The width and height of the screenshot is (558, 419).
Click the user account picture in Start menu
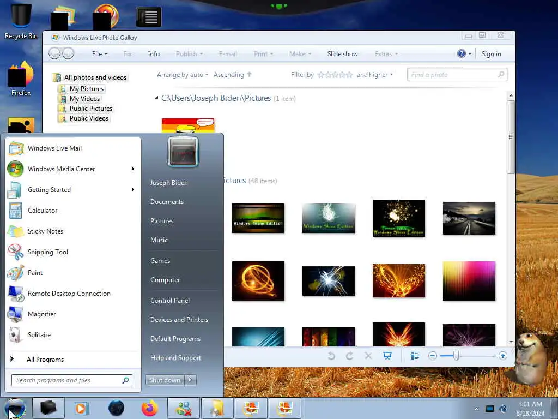pos(183,152)
